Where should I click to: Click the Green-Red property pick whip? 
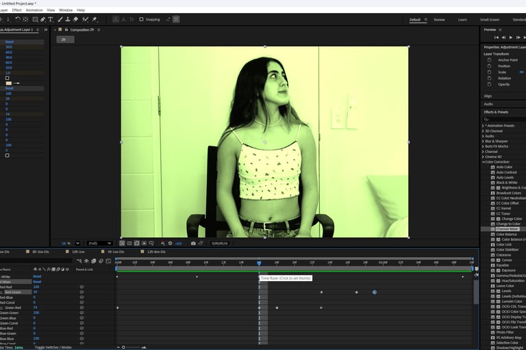[x=82, y=308]
